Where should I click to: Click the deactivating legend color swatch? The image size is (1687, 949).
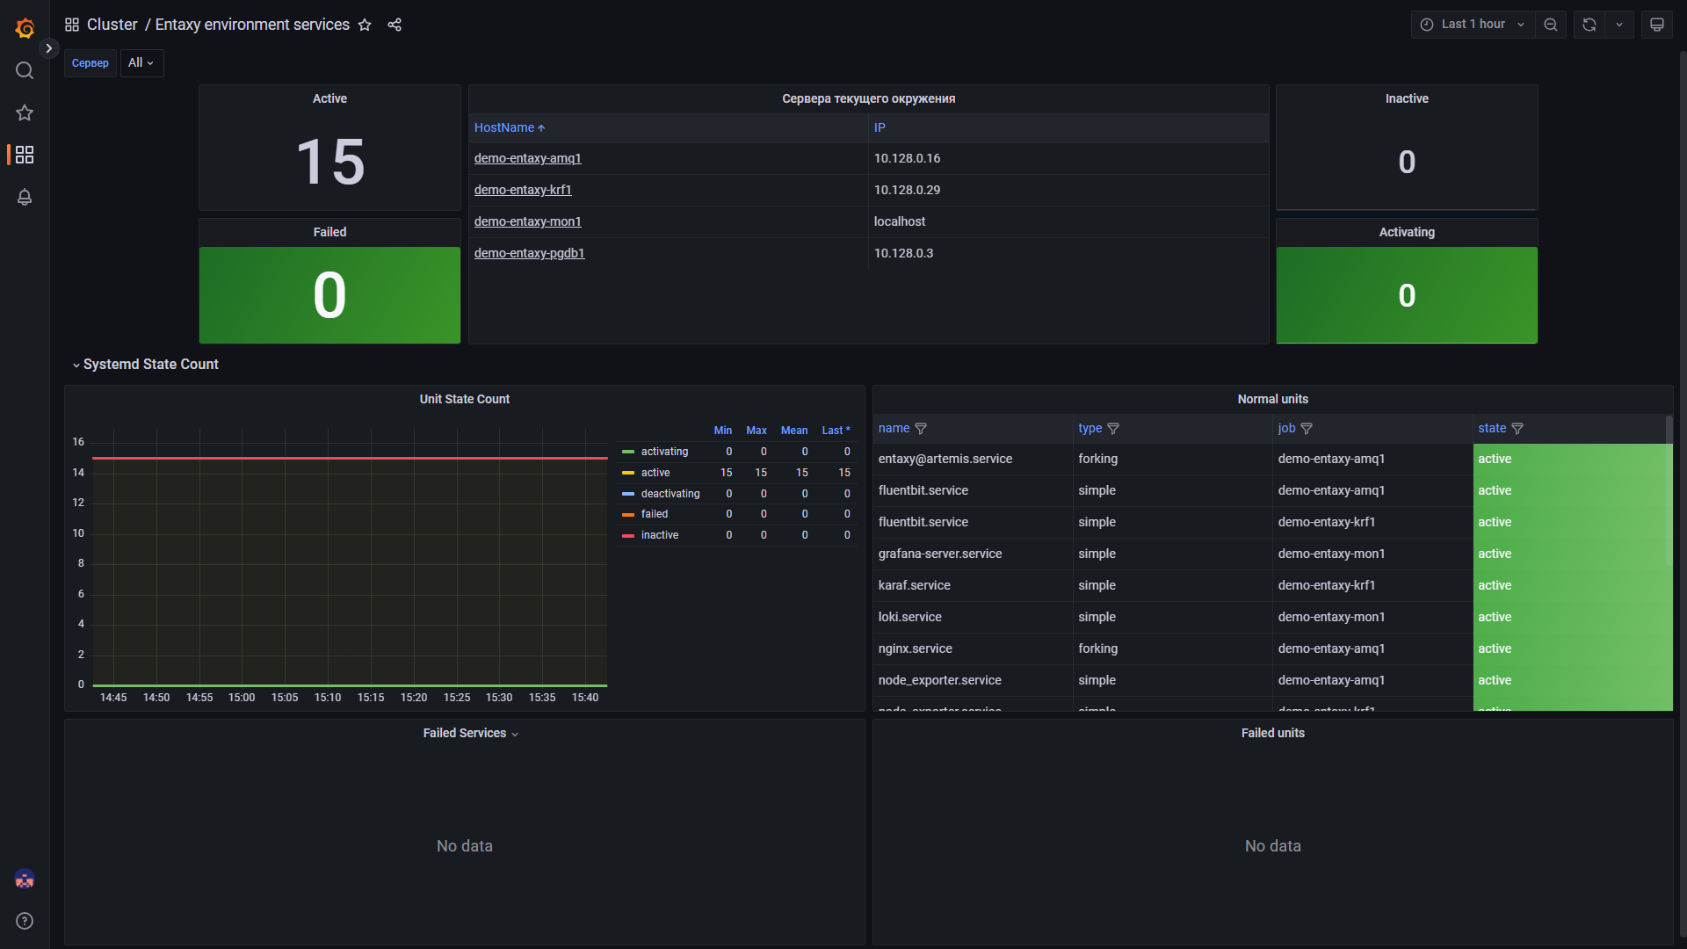click(x=628, y=494)
